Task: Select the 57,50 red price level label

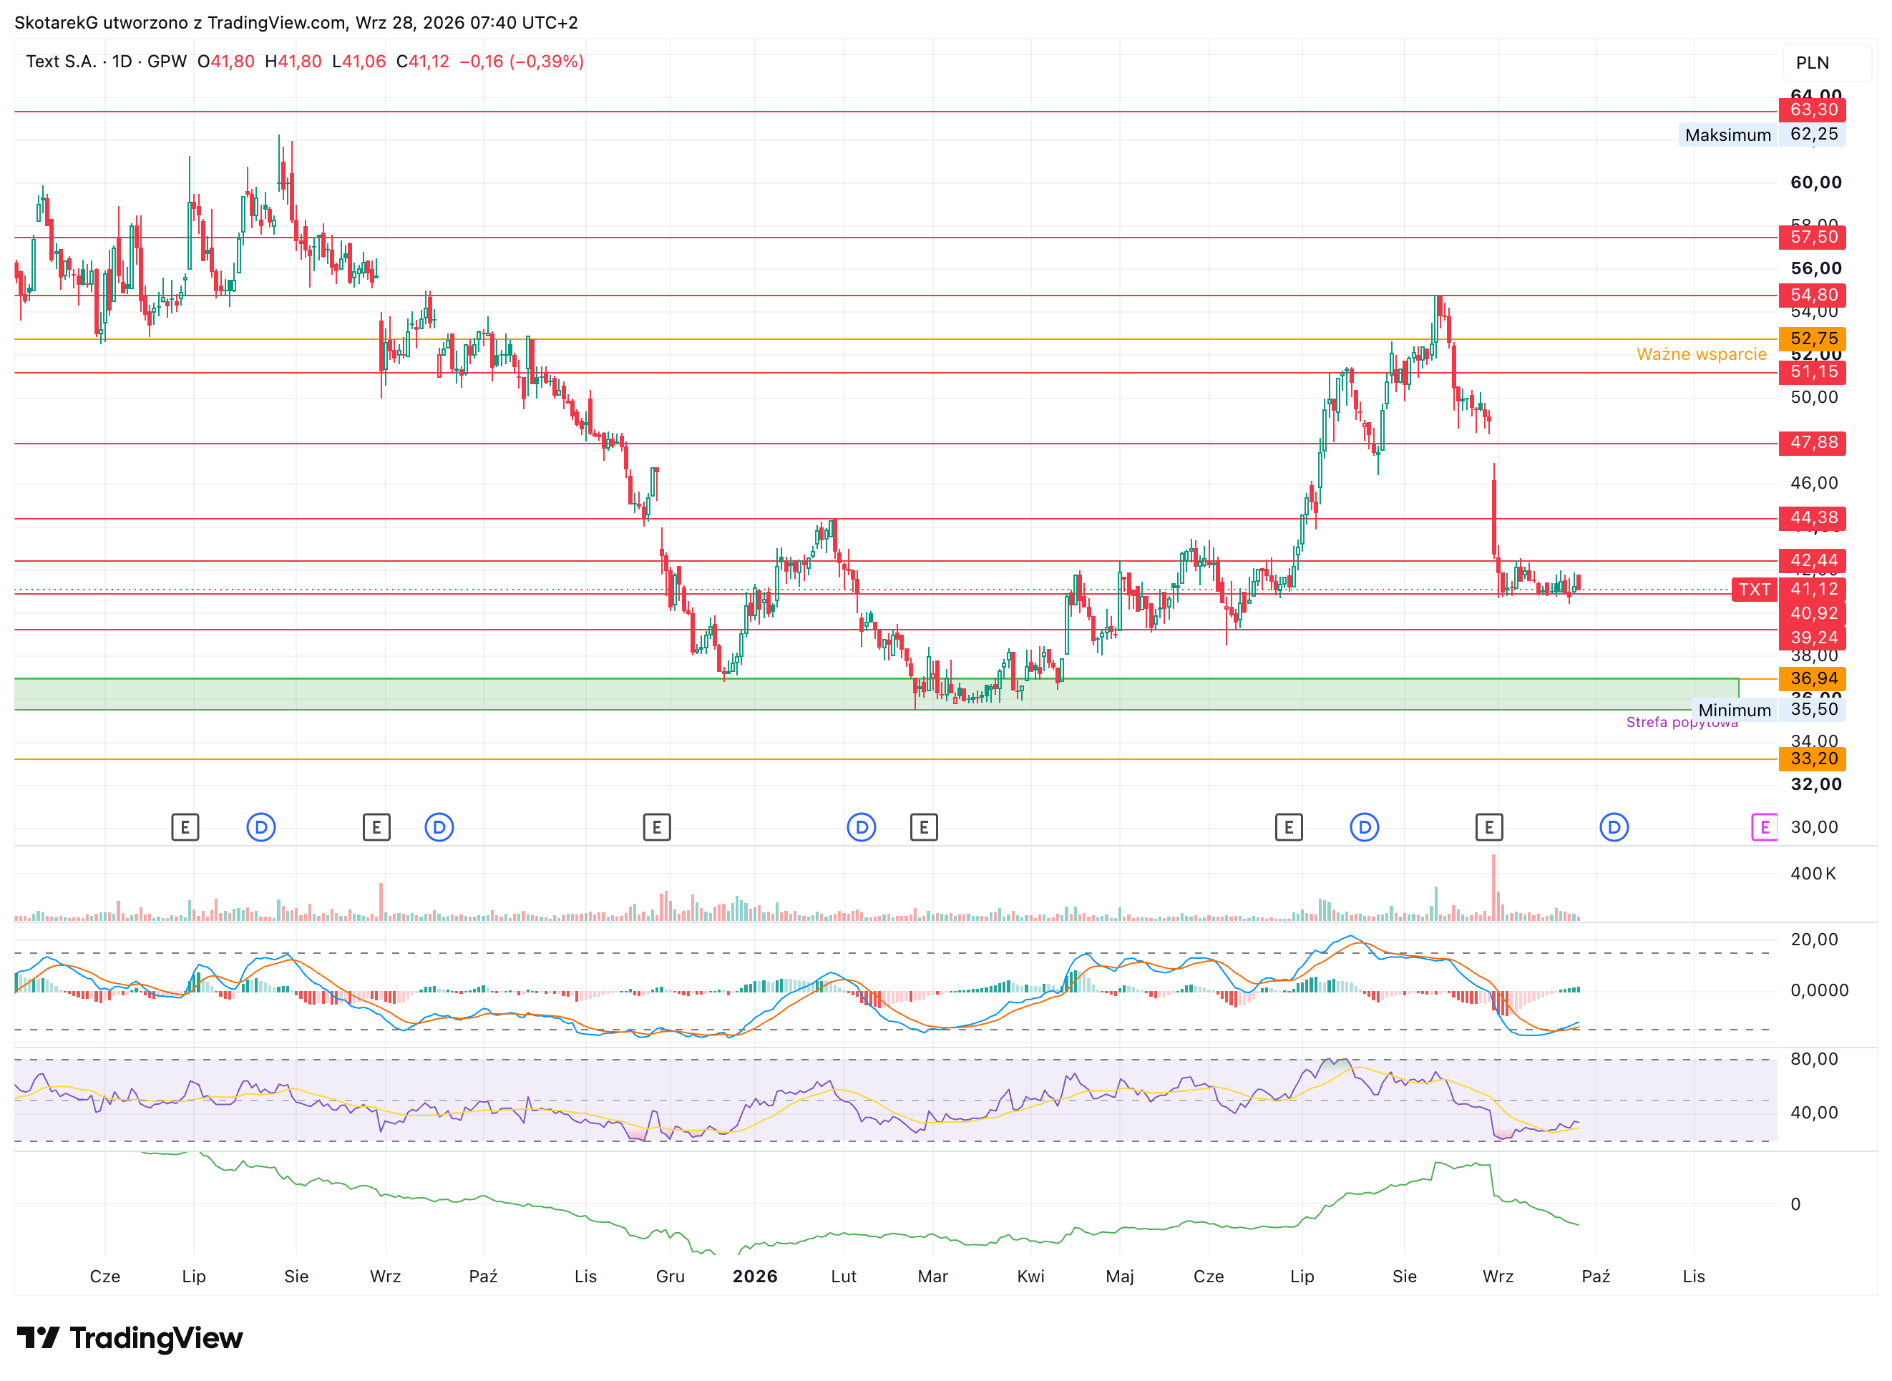Action: [1813, 238]
